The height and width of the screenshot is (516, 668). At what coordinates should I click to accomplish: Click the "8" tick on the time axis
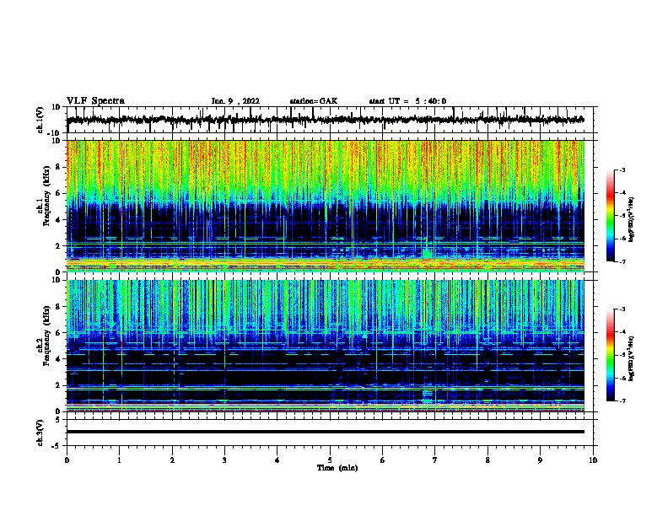tap(488, 460)
